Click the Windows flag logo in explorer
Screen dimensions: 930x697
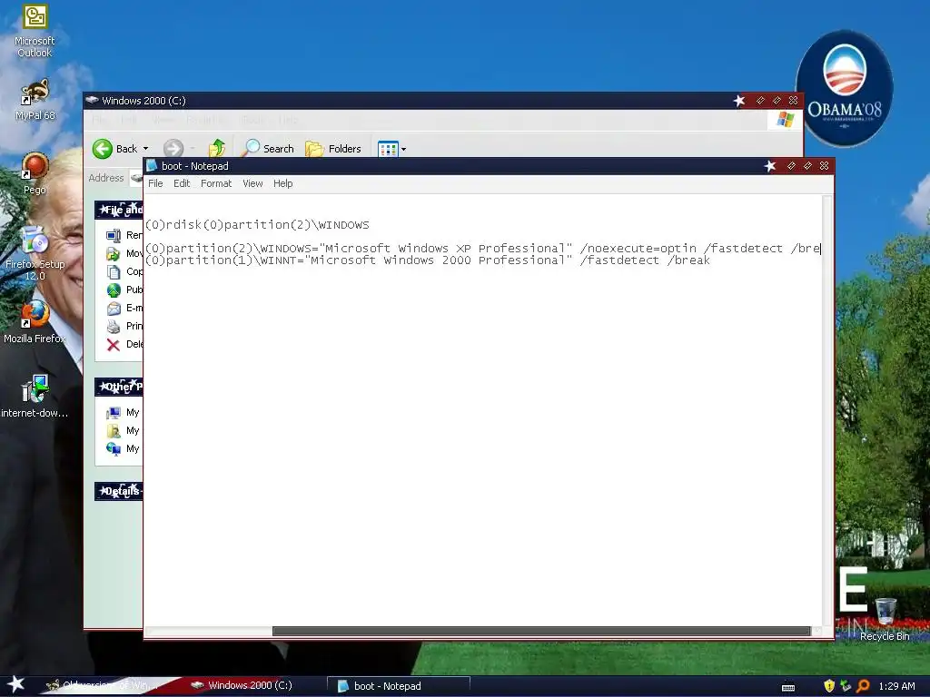point(785,120)
